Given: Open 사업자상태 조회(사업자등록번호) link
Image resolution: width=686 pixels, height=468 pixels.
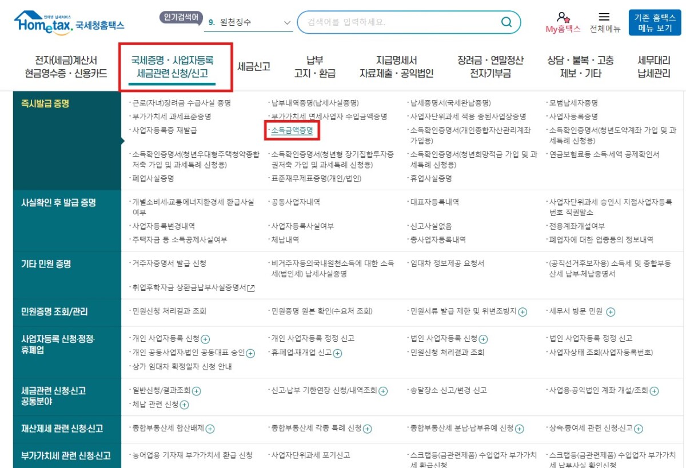Looking at the screenshot, I should [601, 353].
